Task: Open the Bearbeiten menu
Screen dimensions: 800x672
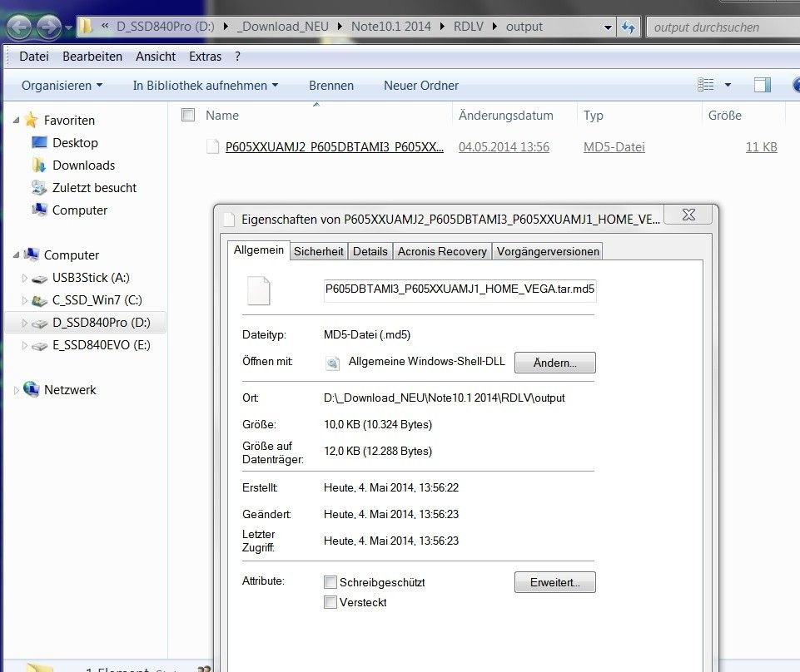Action: coord(92,56)
